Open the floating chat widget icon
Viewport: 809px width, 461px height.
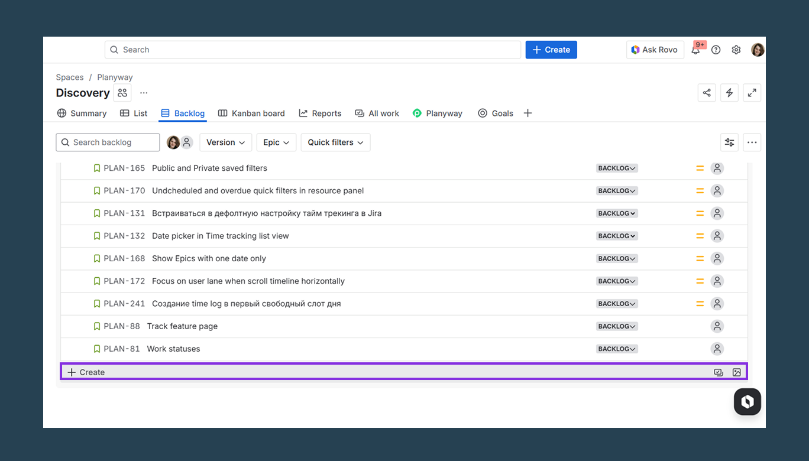(747, 402)
